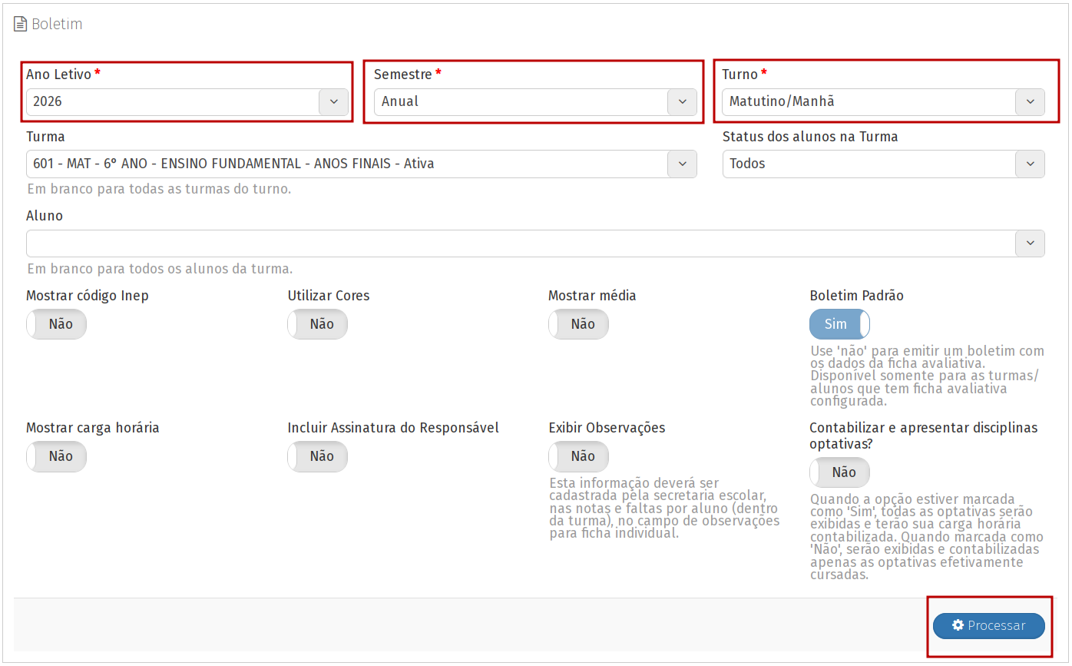This screenshot has height=666, width=1072.
Task: Enable Mostrar carga horária toggle
Action: click(x=57, y=456)
